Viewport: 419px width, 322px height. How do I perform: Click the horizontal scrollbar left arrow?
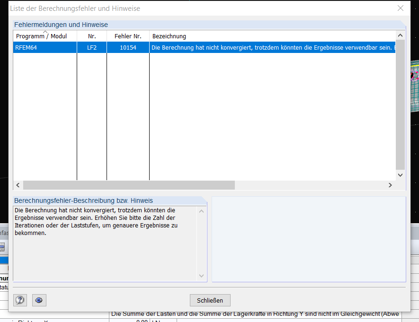click(x=18, y=185)
